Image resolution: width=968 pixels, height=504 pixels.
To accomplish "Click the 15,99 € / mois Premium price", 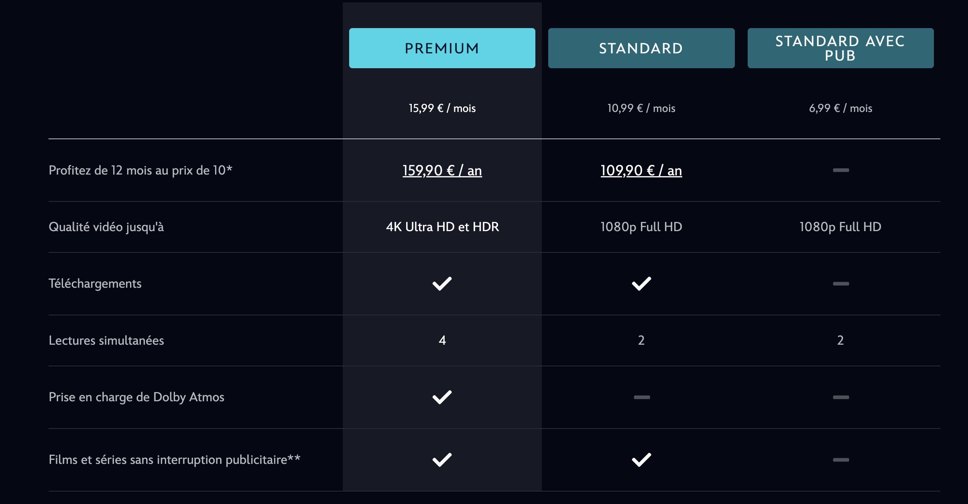I will click(x=441, y=108).
